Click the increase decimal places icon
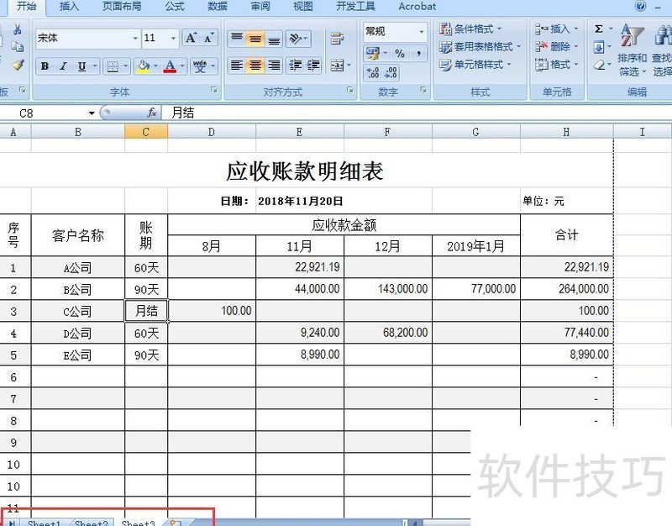 (373, 73)
